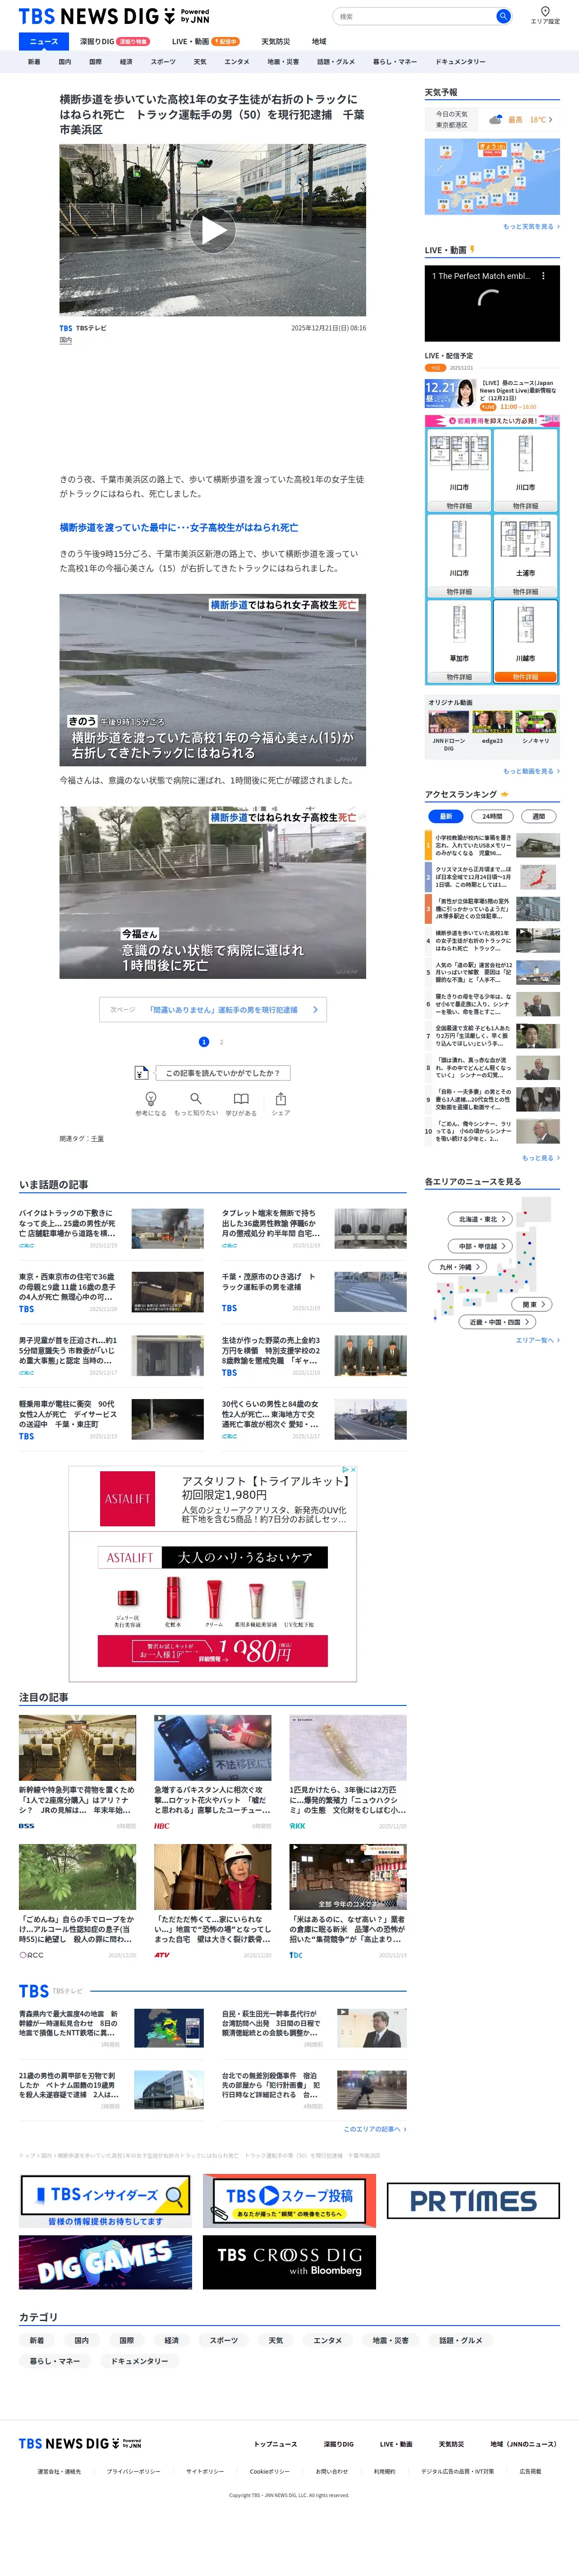Select the 最新 ranking filter
Screen dimensions: 579x2558
click(446, 816)
